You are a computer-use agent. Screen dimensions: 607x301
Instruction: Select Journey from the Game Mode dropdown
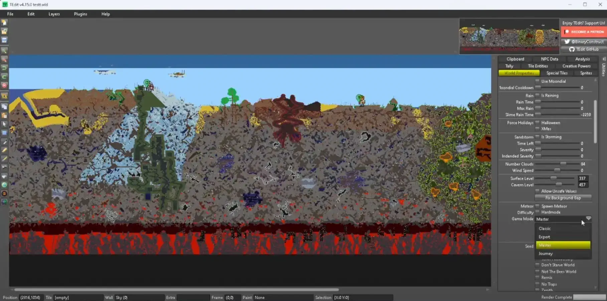point(546,254)
